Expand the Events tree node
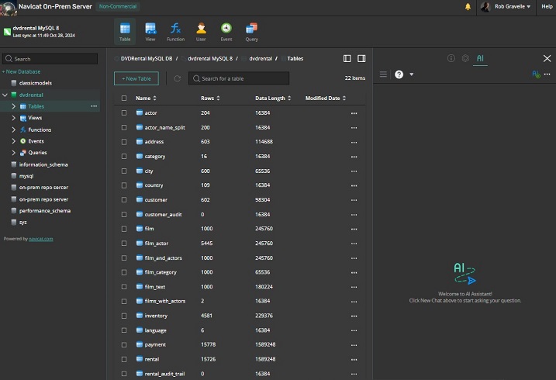The height and width of the screenshot is (380, 556). (x=13, y=141)
